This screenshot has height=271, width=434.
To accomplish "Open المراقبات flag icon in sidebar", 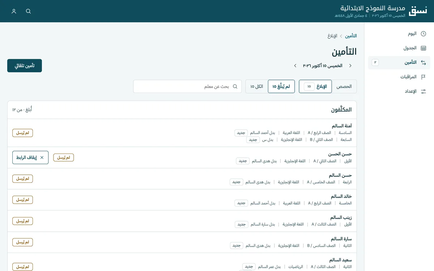I will [x=424, y=77].
